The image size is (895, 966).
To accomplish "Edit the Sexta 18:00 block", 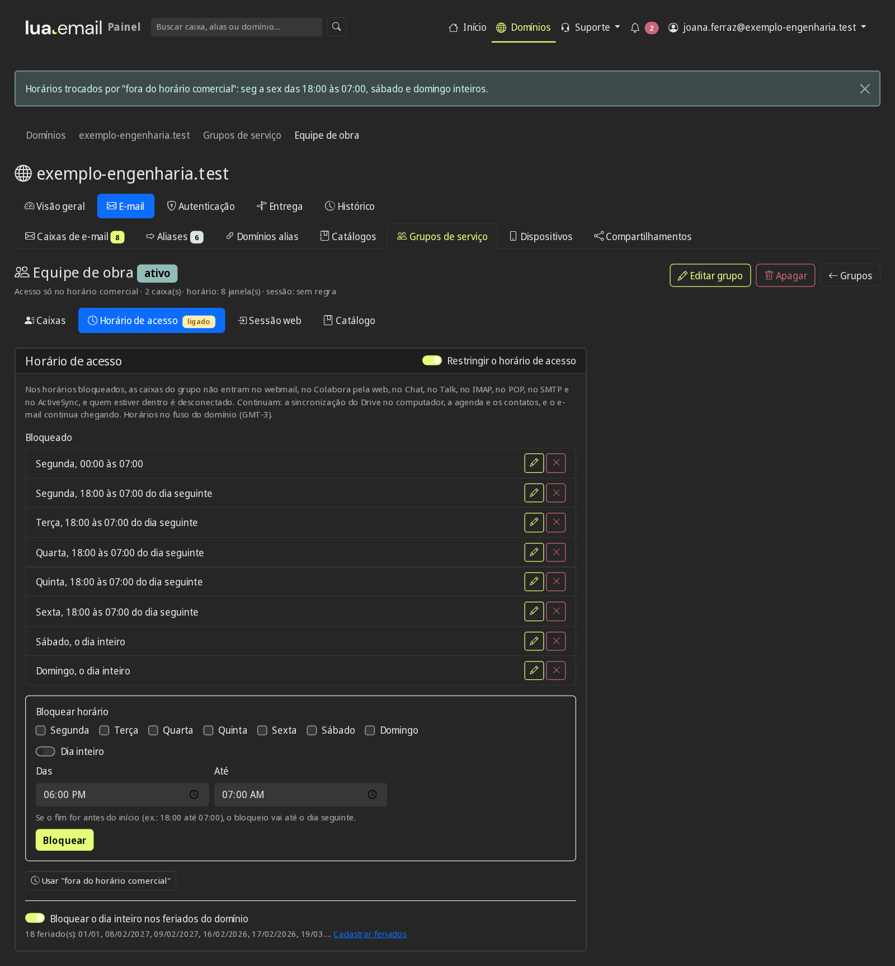I will tap(534, 612).
